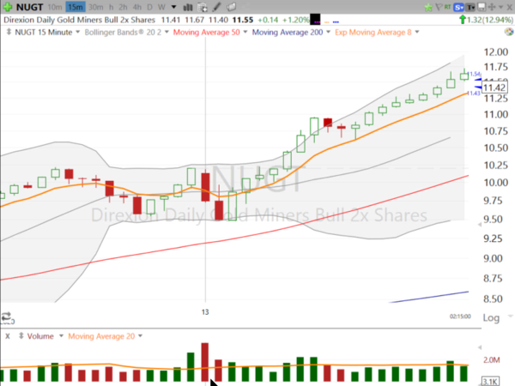Viewport: 515px width, 386px height.
Task: Click the 12.00 price axis label
Action: 495,51
